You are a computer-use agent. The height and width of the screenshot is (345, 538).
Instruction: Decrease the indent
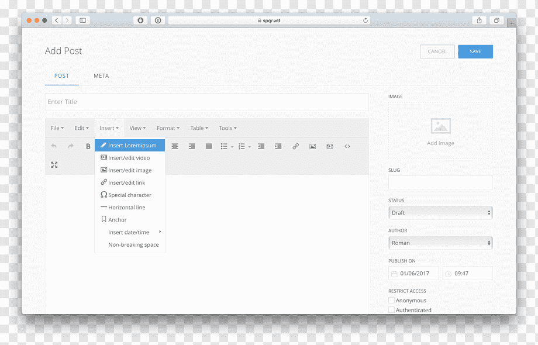261,146
